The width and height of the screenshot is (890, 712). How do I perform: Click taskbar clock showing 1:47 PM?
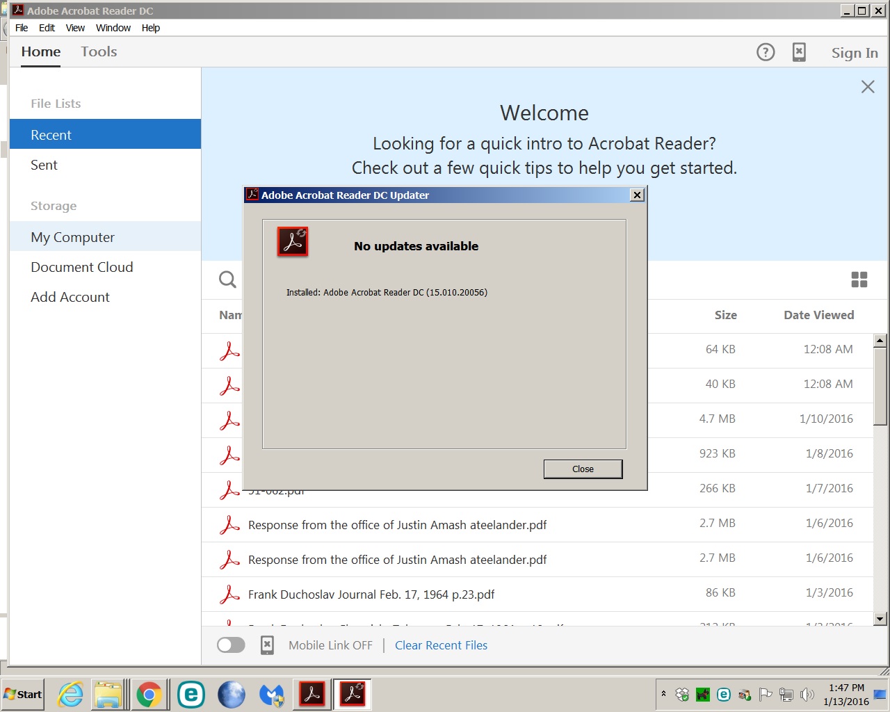tap(846, 694)
